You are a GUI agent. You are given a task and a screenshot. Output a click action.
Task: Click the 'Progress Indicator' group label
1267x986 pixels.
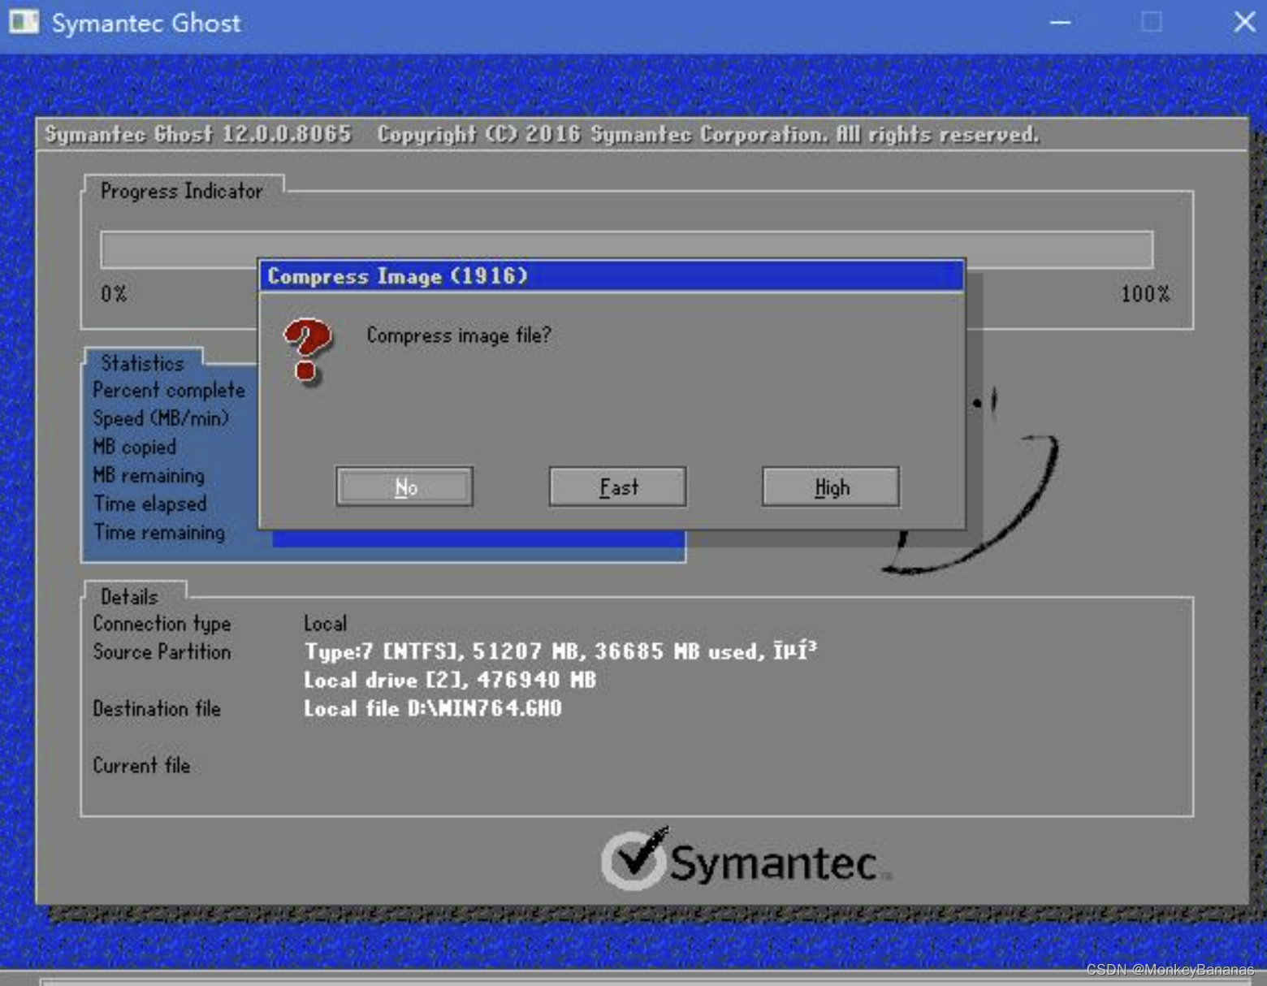point(182,192)
